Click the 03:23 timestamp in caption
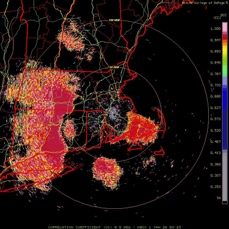The width and height of the screenshot is (229, 229). 175,227
